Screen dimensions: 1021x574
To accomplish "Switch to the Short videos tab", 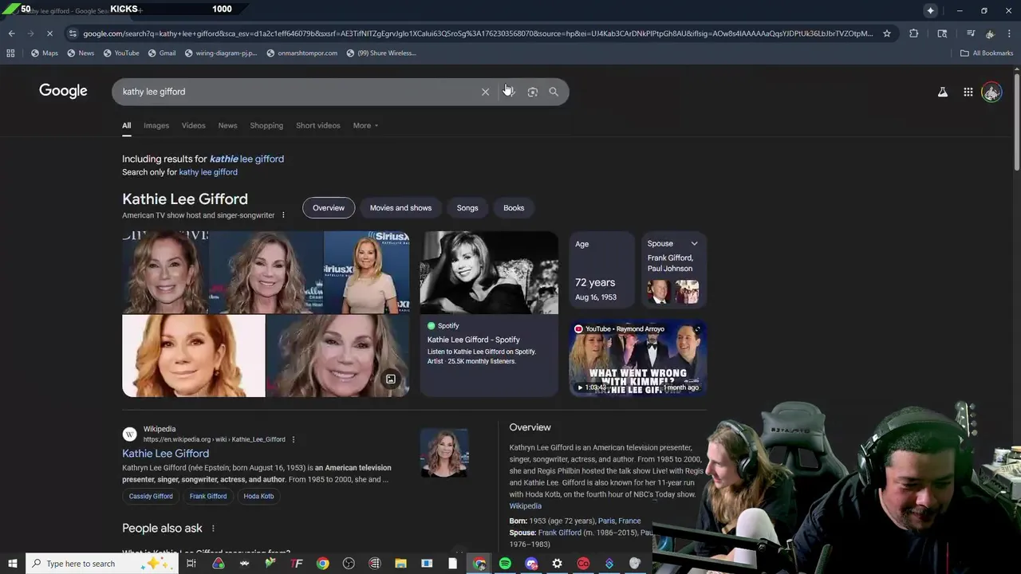I will 317,125.
